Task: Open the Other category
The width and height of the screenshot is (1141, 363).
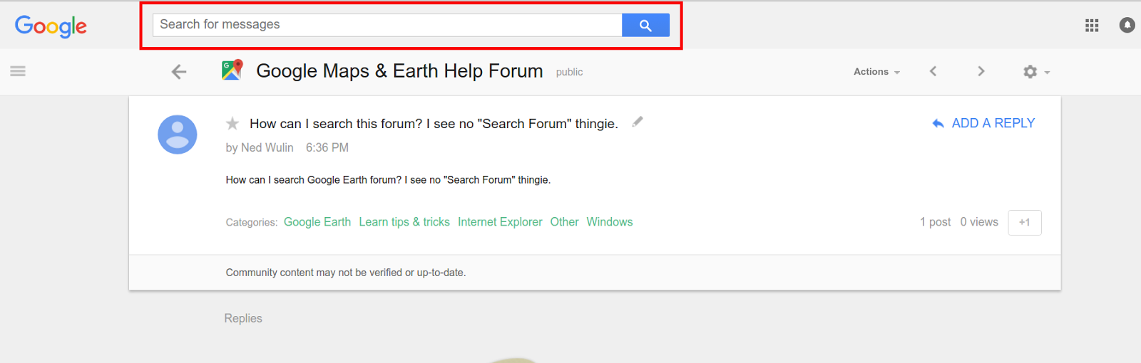Action: [x=564, y=222]
